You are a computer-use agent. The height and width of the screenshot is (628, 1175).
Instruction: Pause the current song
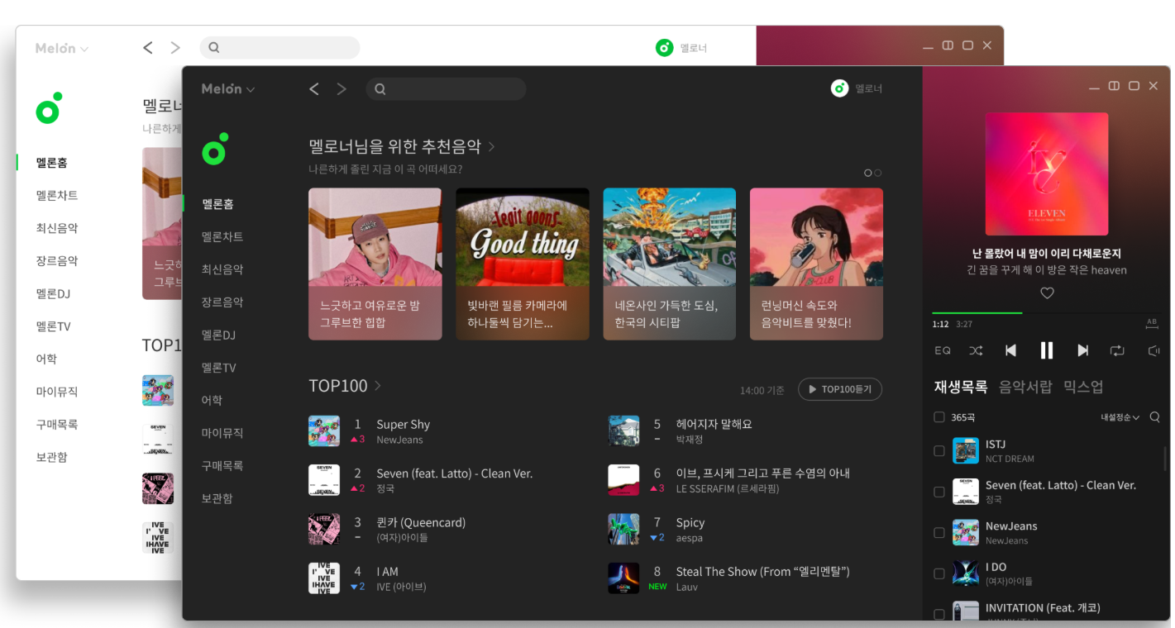(x=1047, y=350)
